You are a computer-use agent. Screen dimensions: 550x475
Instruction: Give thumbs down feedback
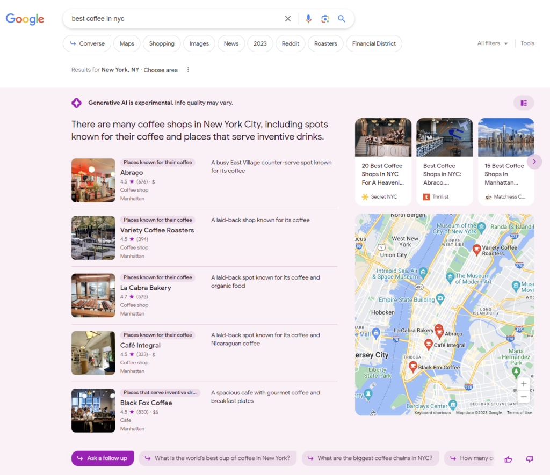[529, 459]
